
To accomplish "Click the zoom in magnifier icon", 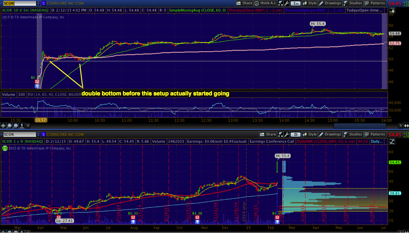I will [x=10, y=126].
